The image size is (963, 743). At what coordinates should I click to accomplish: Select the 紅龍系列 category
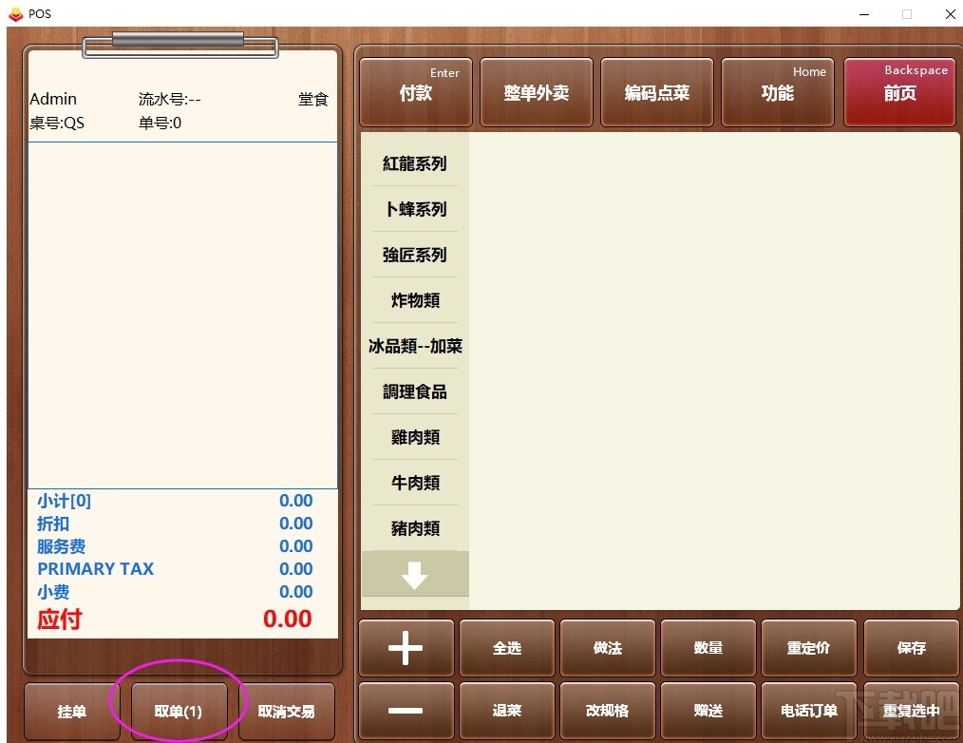pyautogui.click(x=414, y=163)
